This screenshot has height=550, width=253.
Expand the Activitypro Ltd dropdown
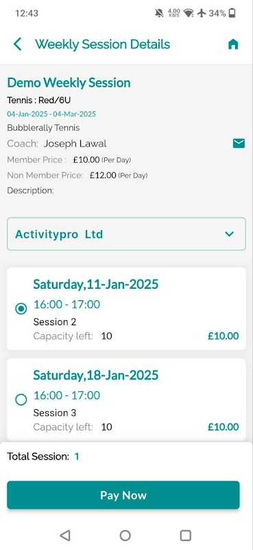coord(126,234)
